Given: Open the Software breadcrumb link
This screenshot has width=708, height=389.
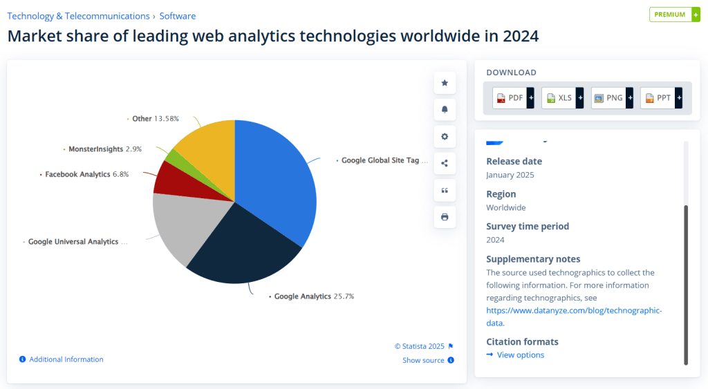Looking at the screenshot, I should [x=178, y=16].
